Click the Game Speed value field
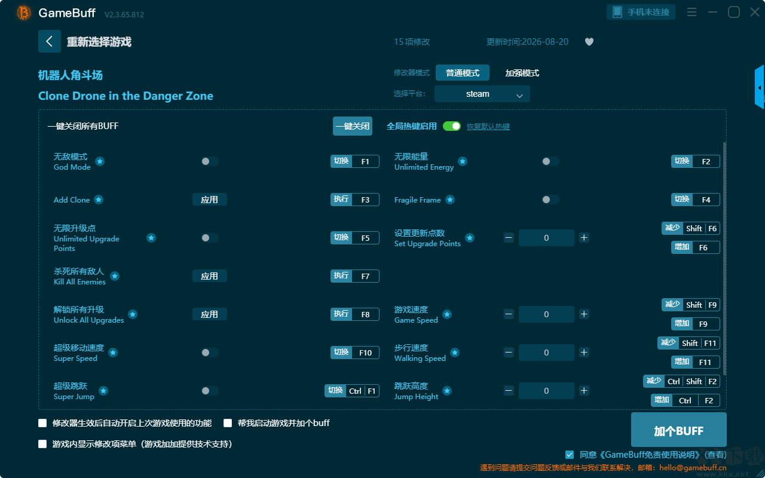 point(546,314)
